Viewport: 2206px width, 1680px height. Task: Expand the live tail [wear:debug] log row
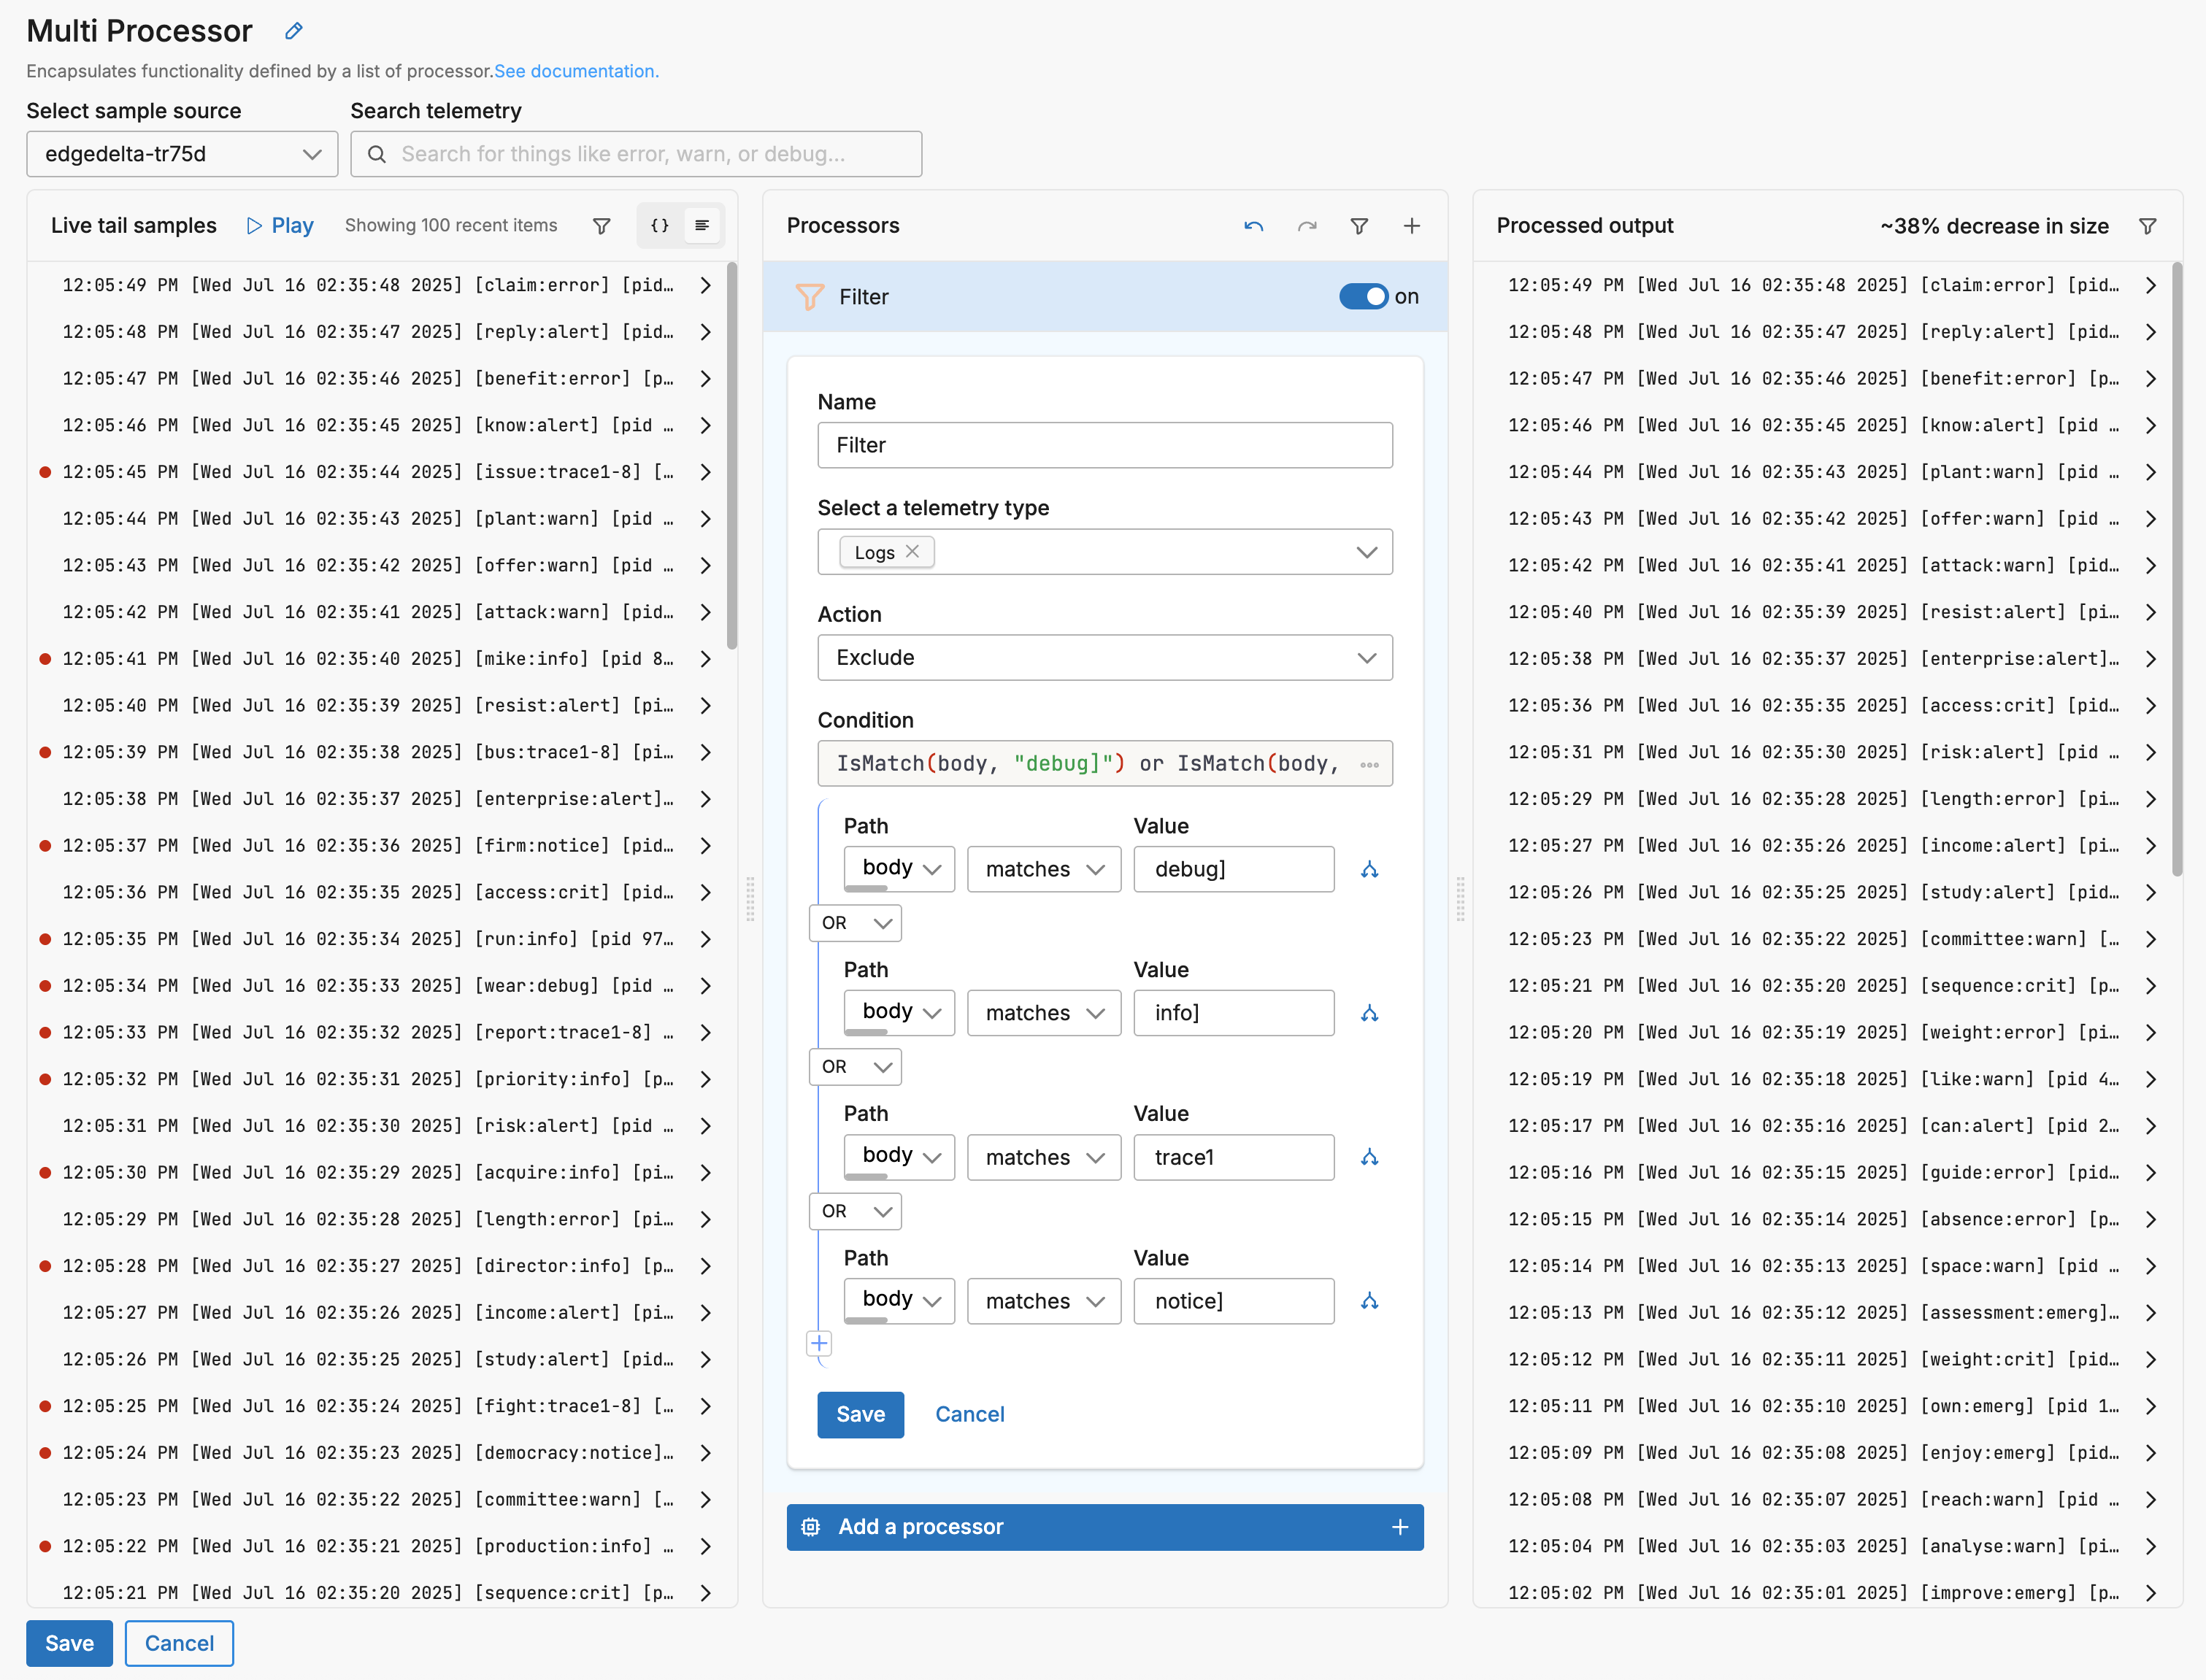(x=705, y=986)
